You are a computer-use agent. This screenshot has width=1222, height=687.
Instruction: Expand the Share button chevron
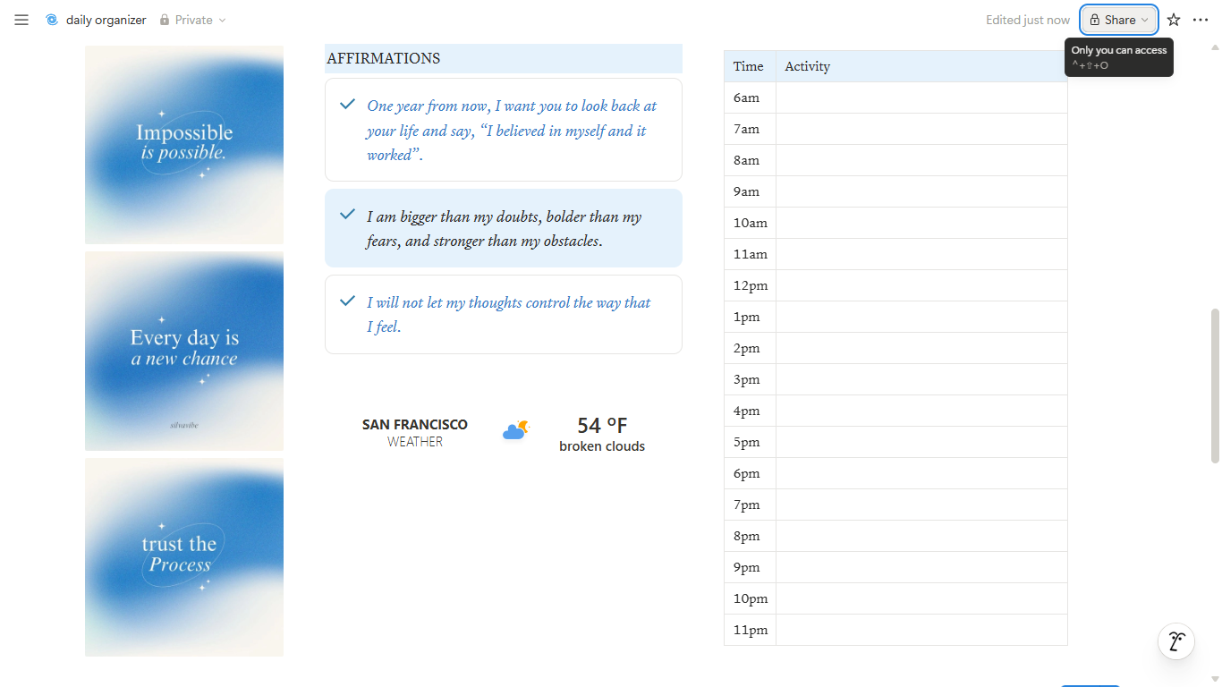(1144, 20)
